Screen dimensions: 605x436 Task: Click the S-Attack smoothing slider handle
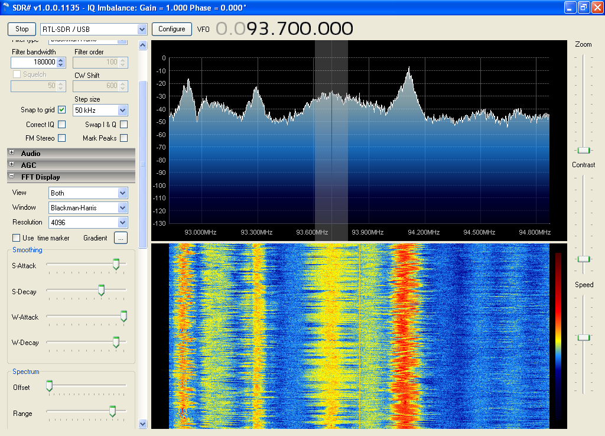tap(116, 265)
